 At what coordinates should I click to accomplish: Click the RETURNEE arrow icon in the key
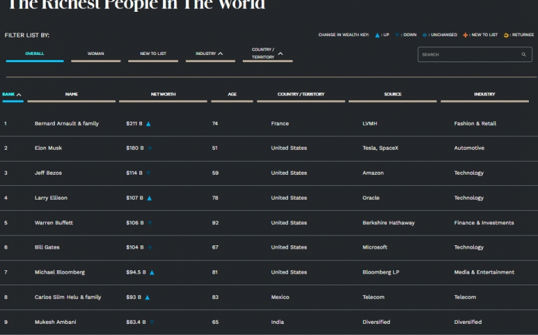pos(506,35)
